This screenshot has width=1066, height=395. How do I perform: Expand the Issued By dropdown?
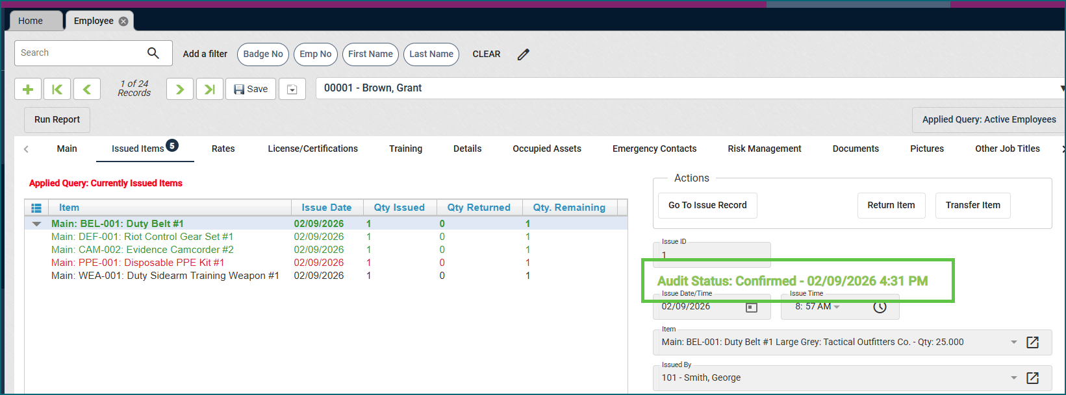click(x=1013, y=378)
